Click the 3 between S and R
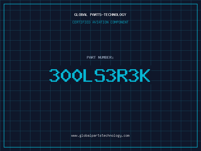Image resolution: width=201 pixels, height=151 pixels. 111,75
